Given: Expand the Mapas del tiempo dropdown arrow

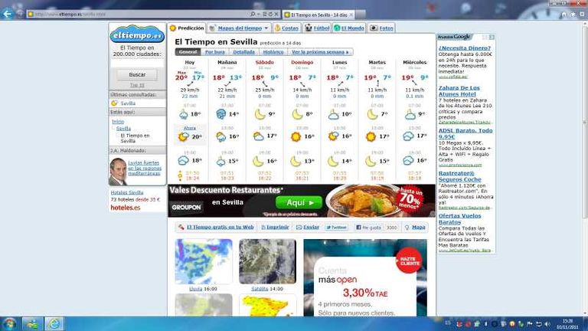Looking at the screenshot, I should point(266,28).
